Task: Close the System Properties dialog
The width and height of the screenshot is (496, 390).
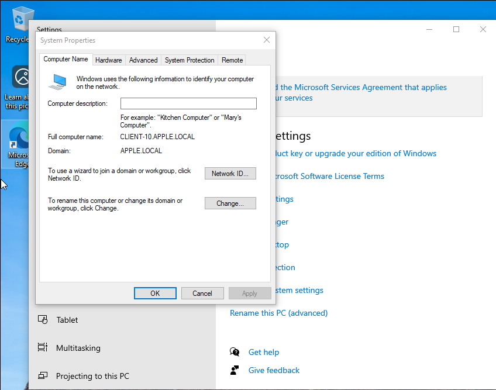Action: 267,40
